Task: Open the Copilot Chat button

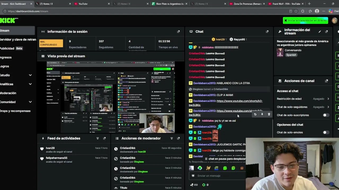Action: [x=334, y=11]
